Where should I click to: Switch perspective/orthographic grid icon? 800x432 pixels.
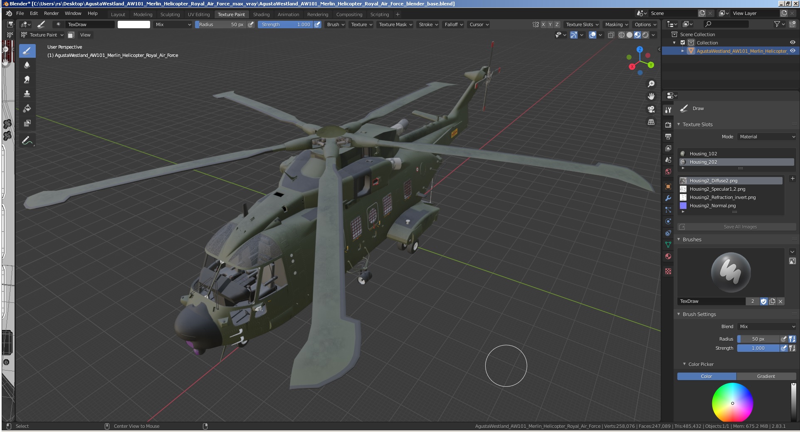pyautogui.click(x=651, y=122)
